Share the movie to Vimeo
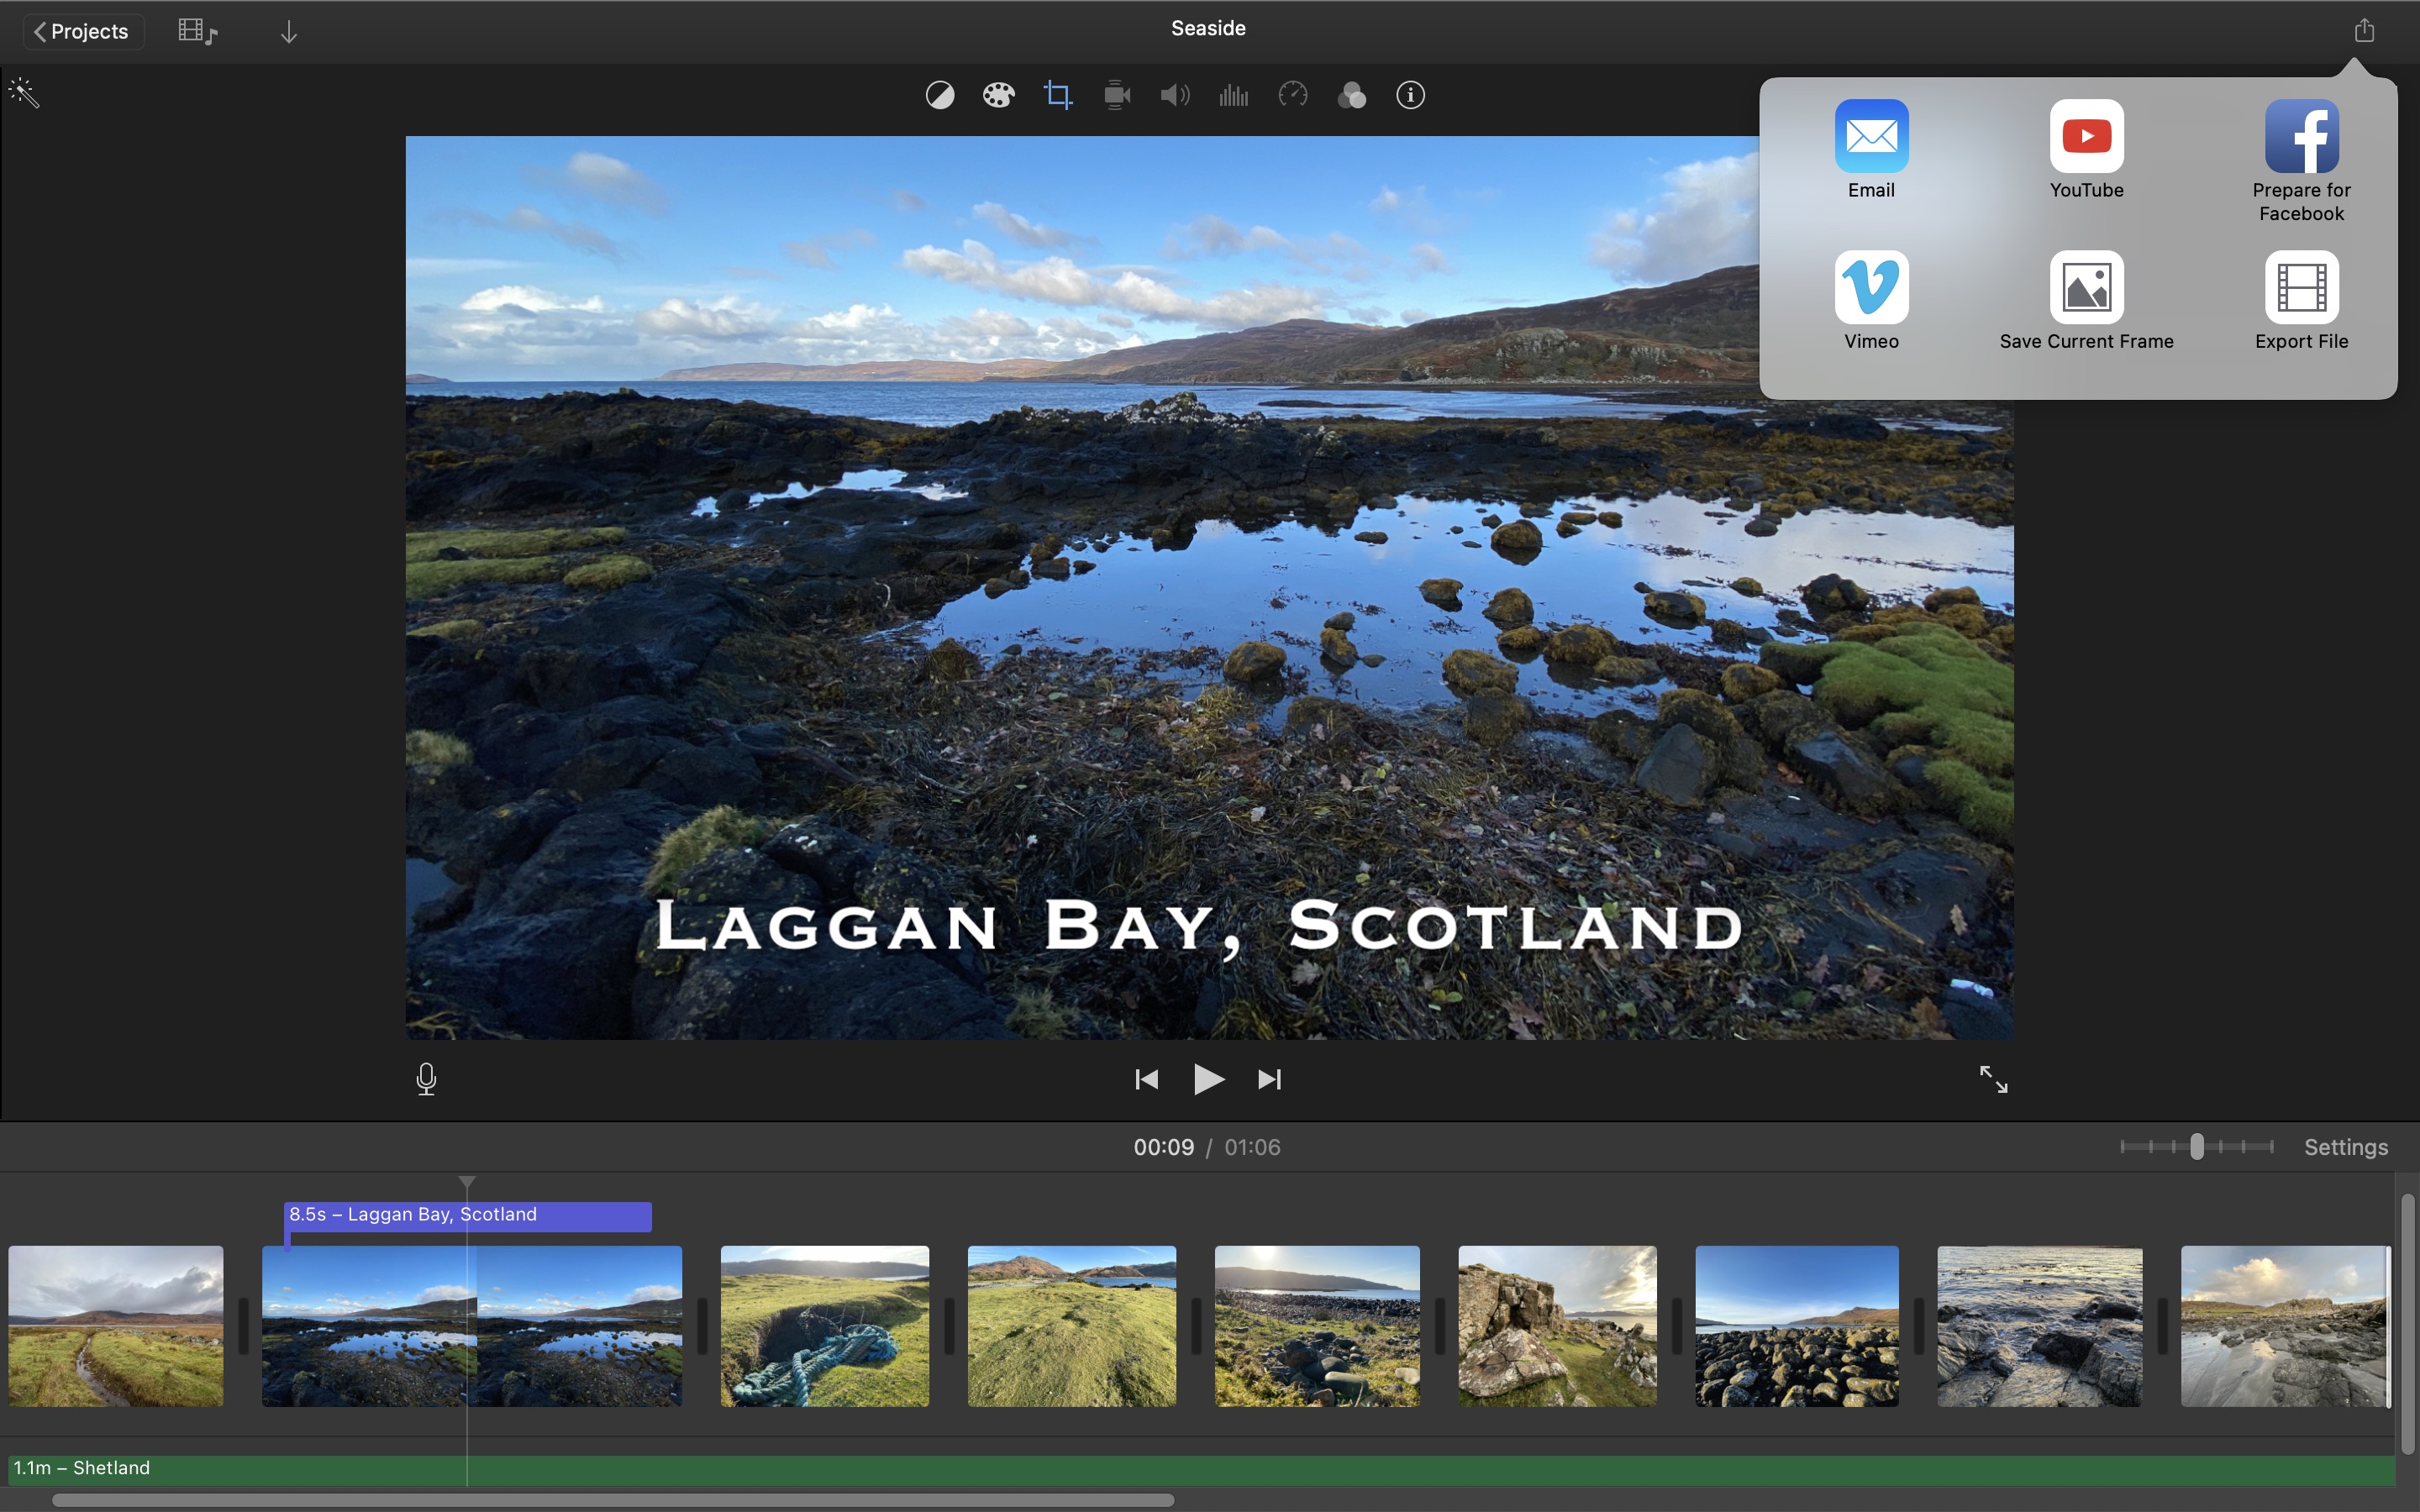 [1871, 301]
